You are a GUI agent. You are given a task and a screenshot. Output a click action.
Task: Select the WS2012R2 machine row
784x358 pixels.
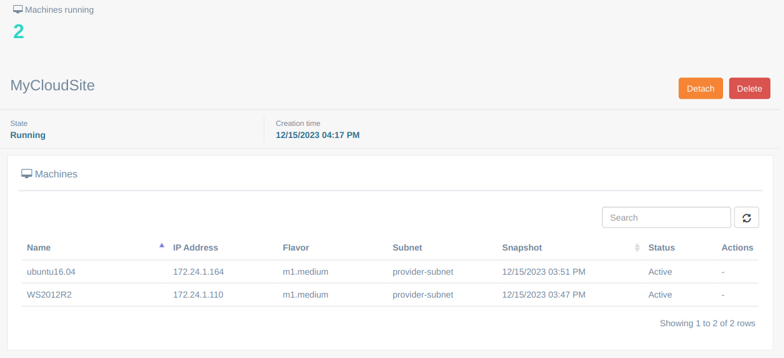49,294
